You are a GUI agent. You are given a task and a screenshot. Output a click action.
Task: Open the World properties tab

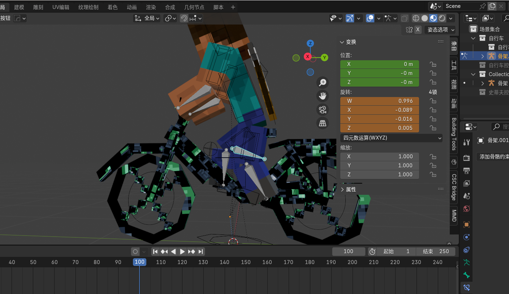click(466, 209)
